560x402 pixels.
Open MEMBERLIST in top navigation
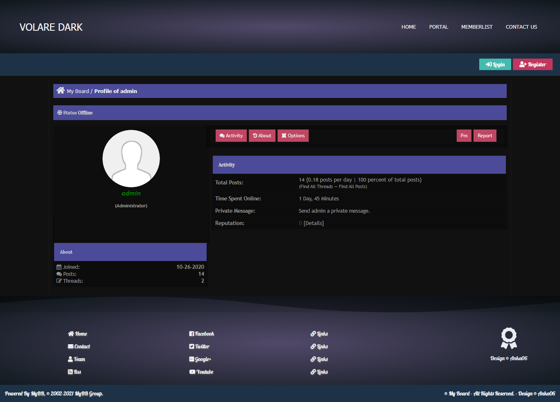[x=477, y=27]
